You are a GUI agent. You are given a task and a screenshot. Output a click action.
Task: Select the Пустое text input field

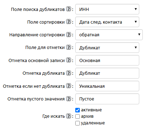(107, 99)
